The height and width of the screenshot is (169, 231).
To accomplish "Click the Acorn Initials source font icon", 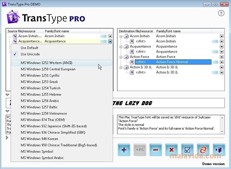I will [x=15, y=36].
